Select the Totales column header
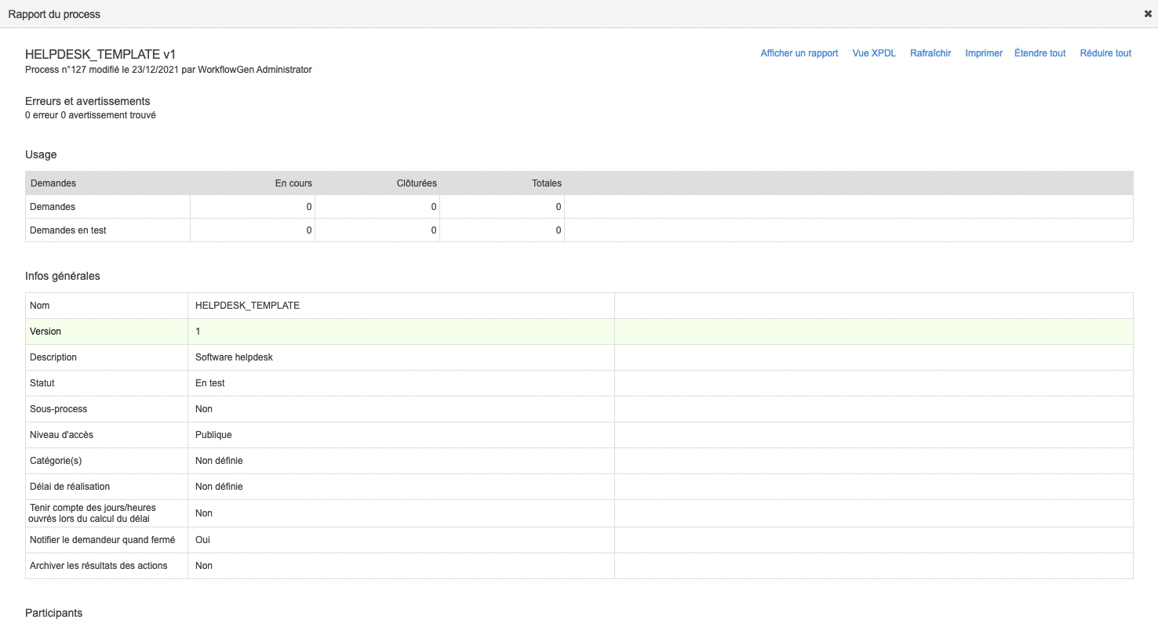The width and height of the screenshot is (1158, 623). tap(546, 183)
